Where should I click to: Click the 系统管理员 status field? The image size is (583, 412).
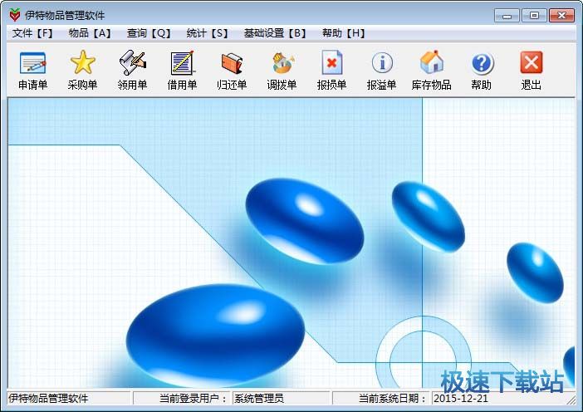click(x=281, y=398)
